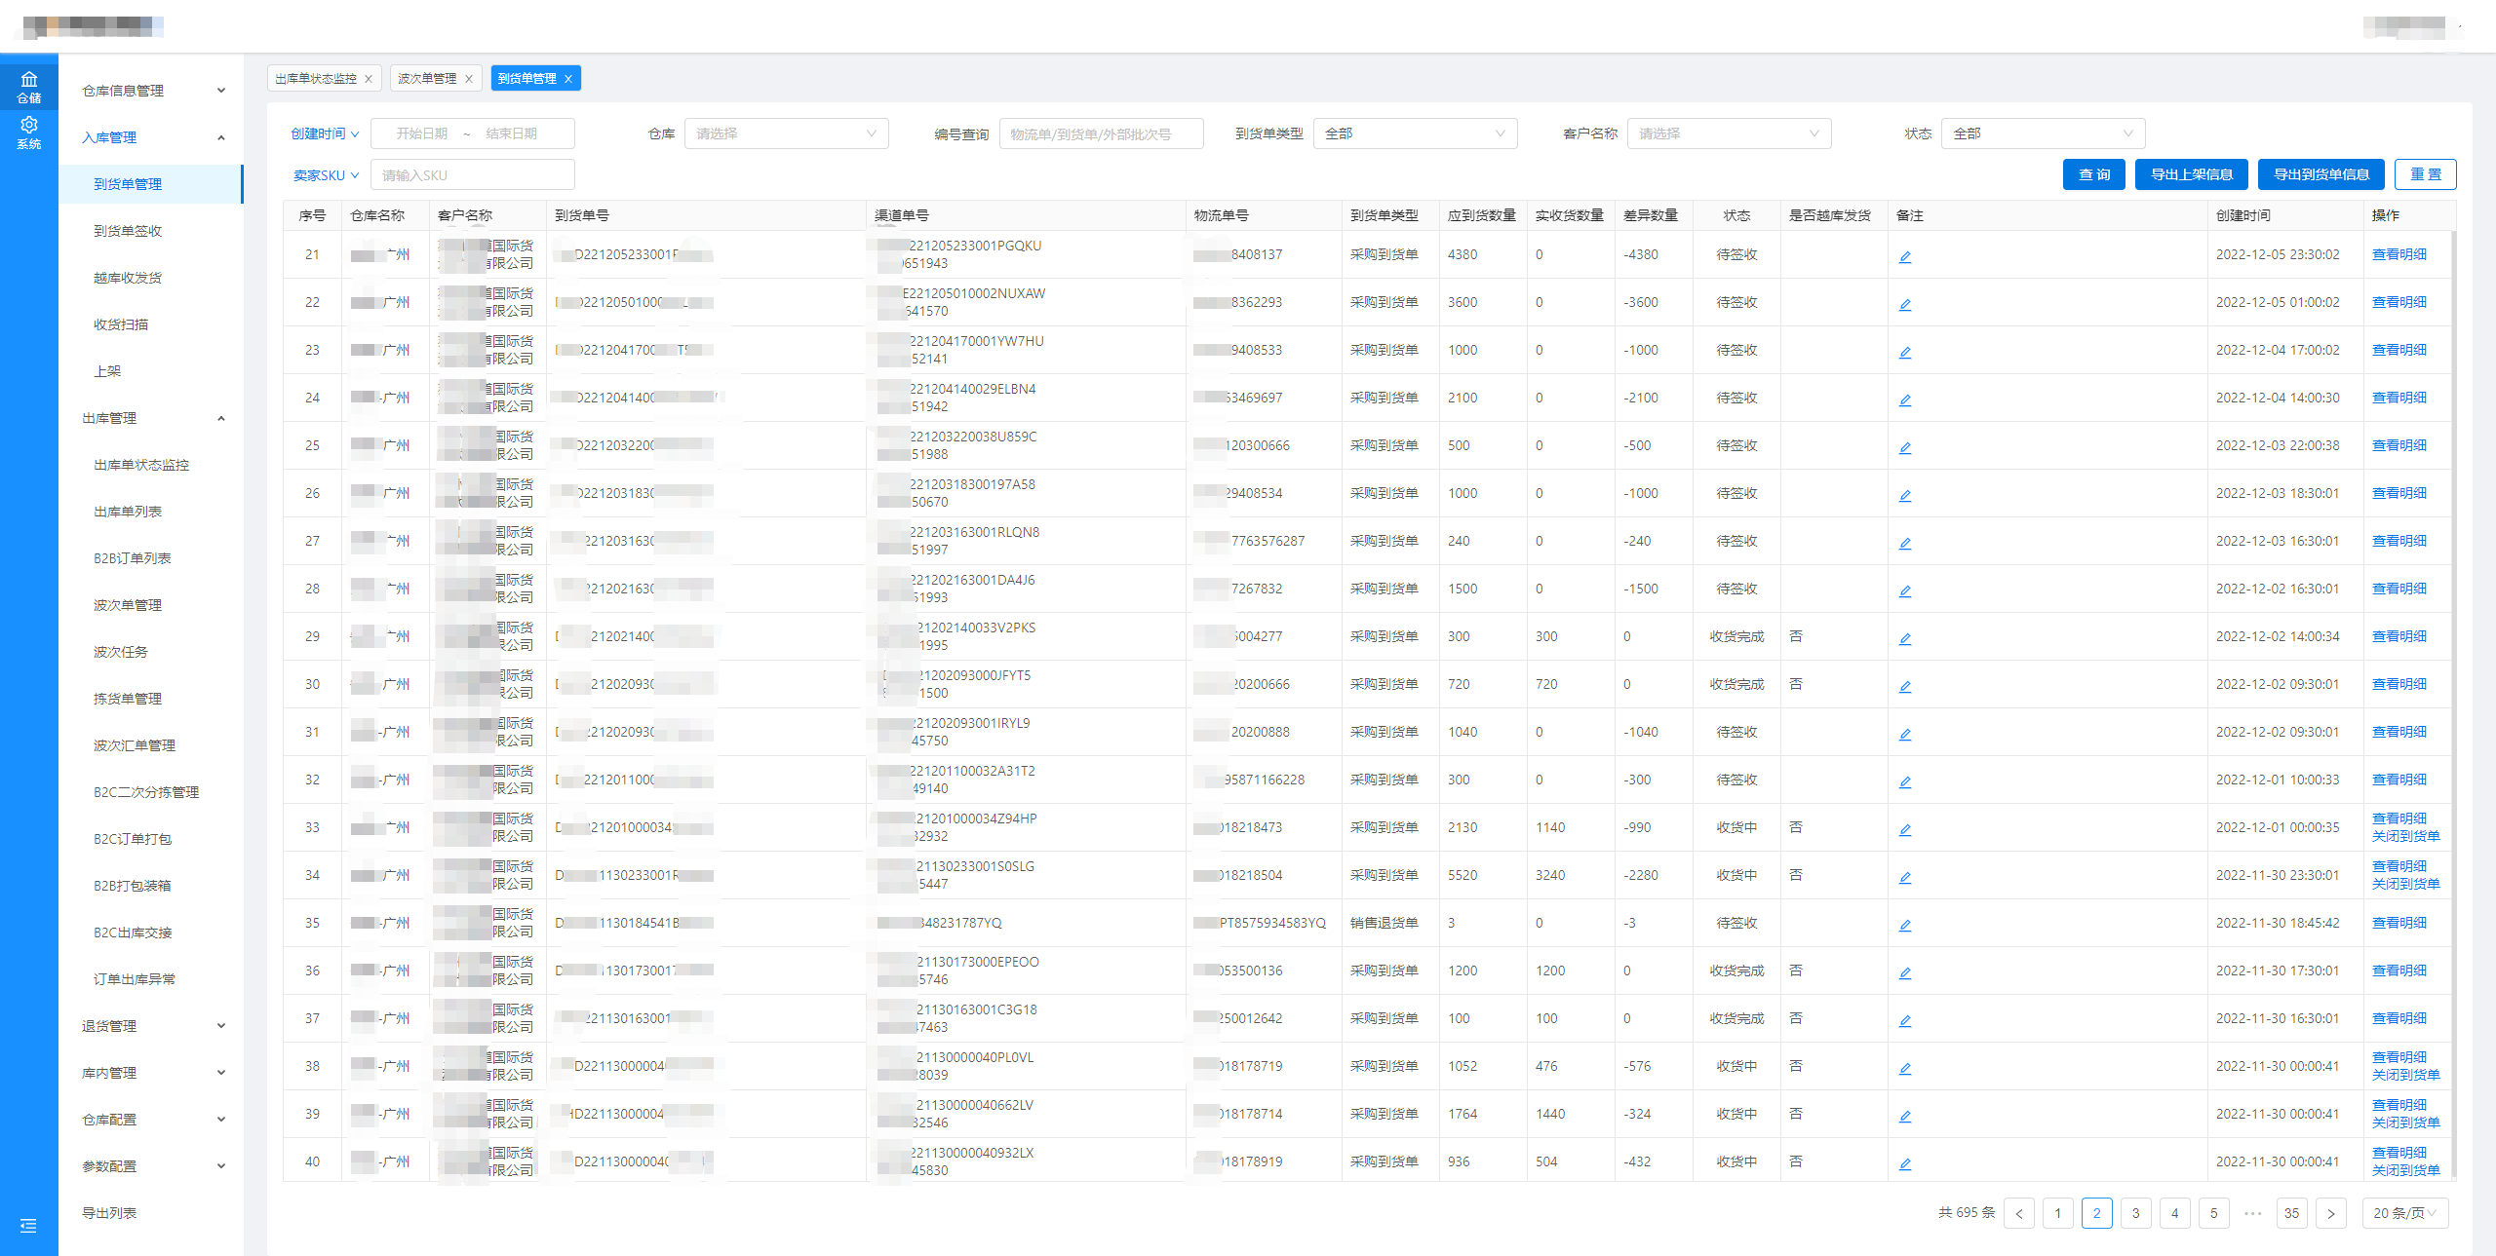Open the 状态 filter dropdown
Screen dimensions: 2496x1256
click(2044, 133)
